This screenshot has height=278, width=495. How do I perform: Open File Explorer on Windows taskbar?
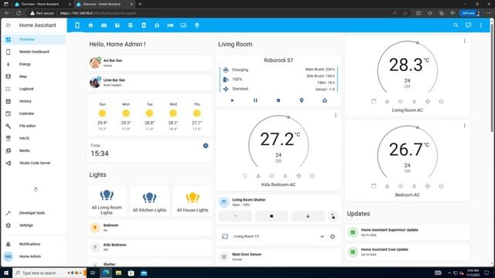point(118,273)
